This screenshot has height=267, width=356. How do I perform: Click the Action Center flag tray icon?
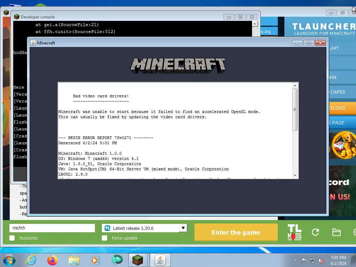(x=304, y=260)
